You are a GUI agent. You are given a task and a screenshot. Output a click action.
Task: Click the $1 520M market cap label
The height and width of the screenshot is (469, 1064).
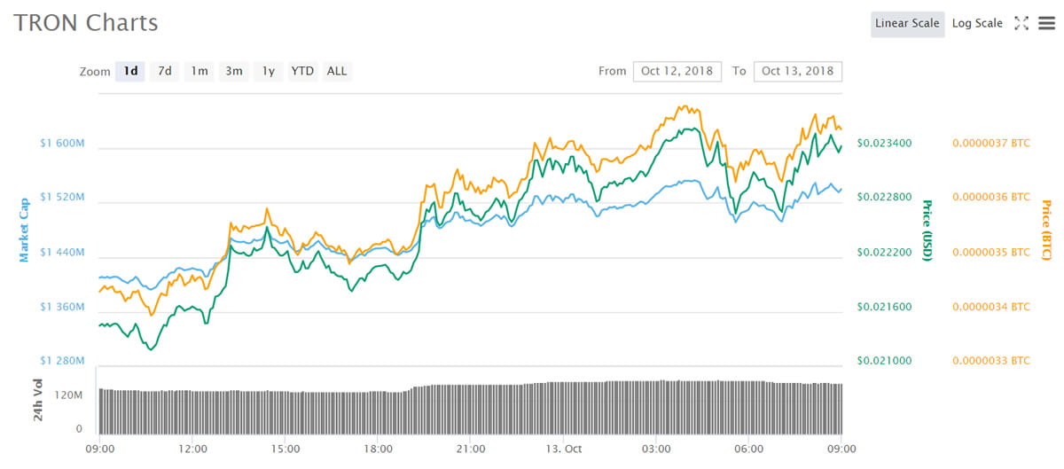tap(62, 198)
